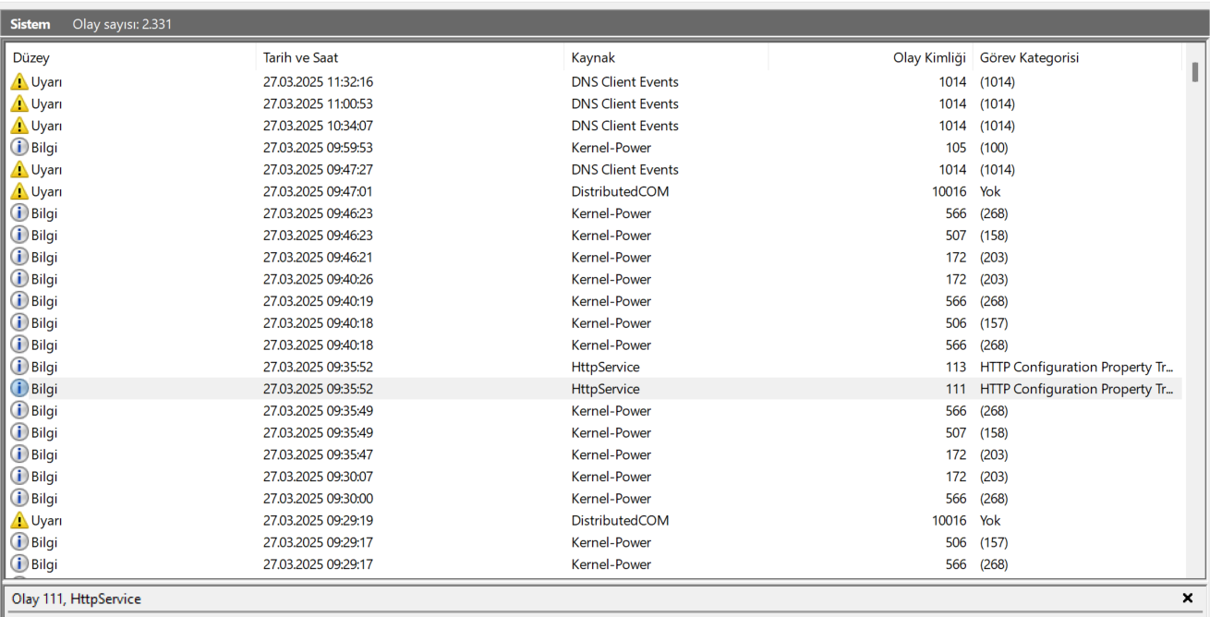Viewport: 1210px width, 617px height.
Task: Select the date cell 27.03.2025 09:35:47
Action: [318, 455]
